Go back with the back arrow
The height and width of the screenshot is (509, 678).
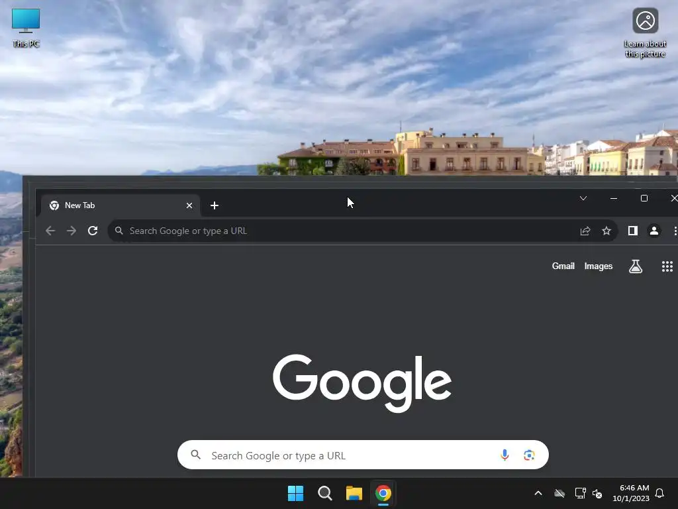(x=50, y=231)
